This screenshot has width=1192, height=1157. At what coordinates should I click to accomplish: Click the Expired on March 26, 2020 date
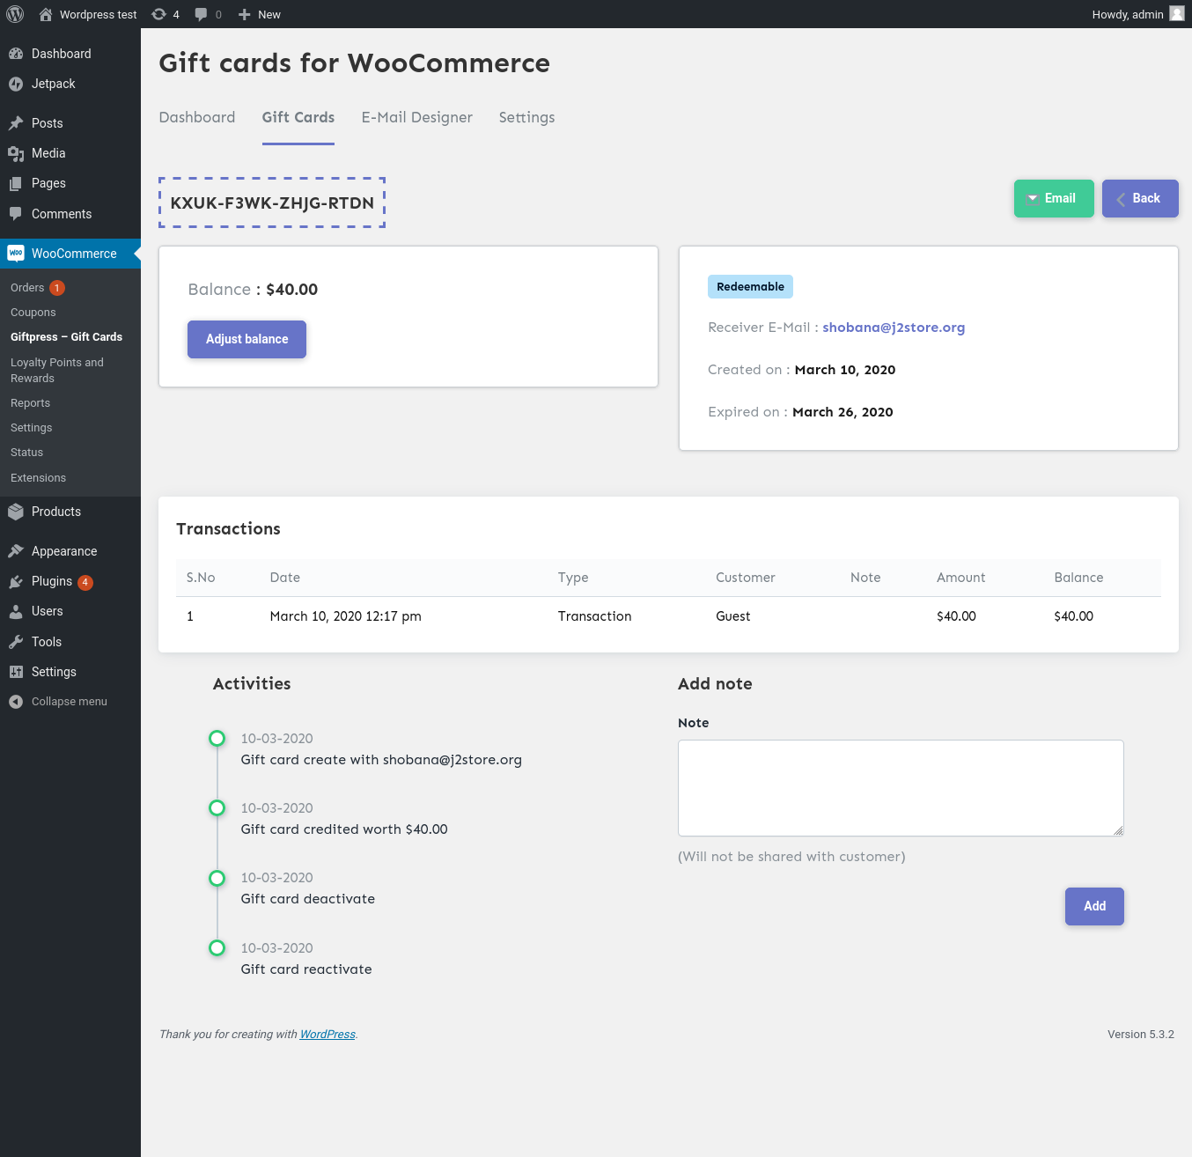842,412
